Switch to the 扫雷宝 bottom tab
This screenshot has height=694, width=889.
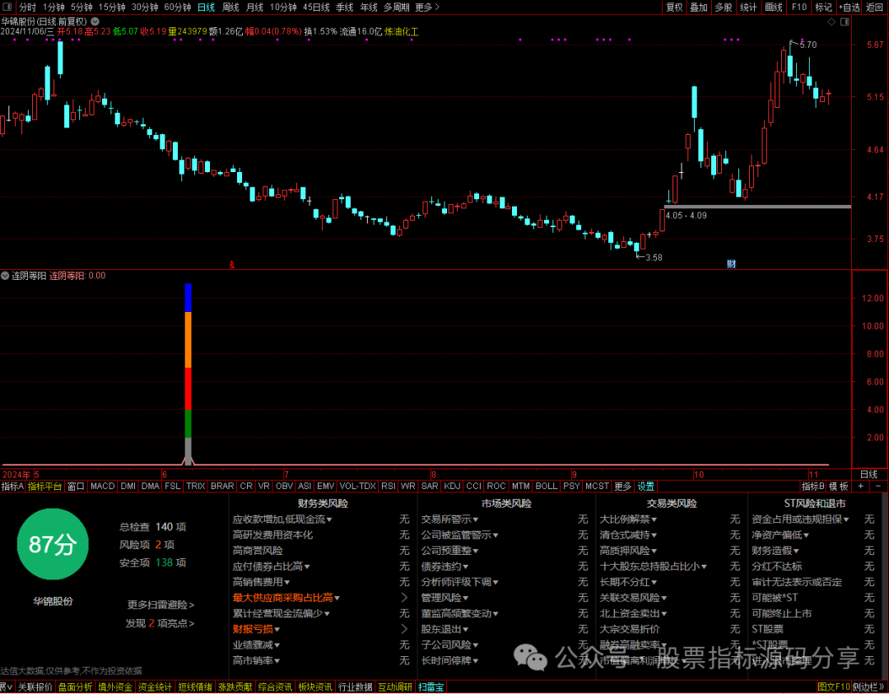click(431, 687)
